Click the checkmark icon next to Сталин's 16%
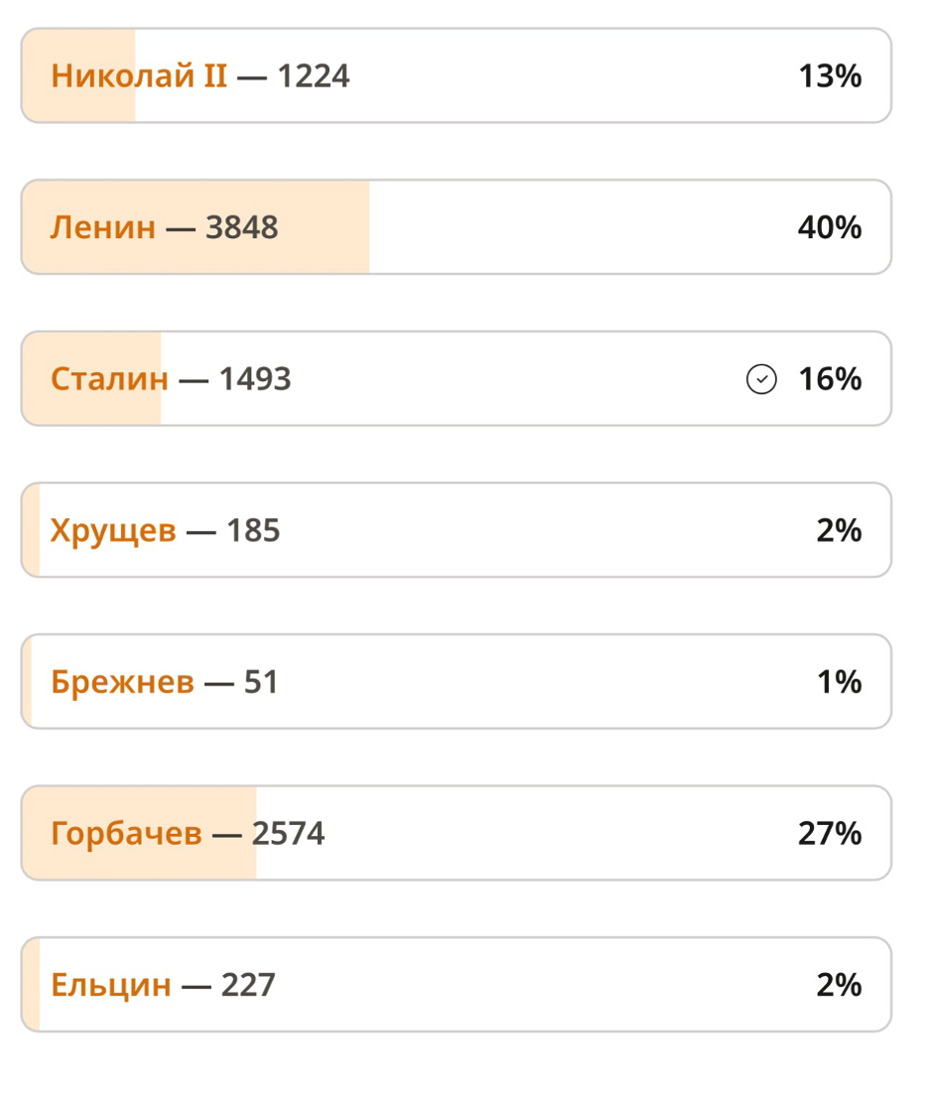This screenshot has height=1100, width=929. point(760,379)
